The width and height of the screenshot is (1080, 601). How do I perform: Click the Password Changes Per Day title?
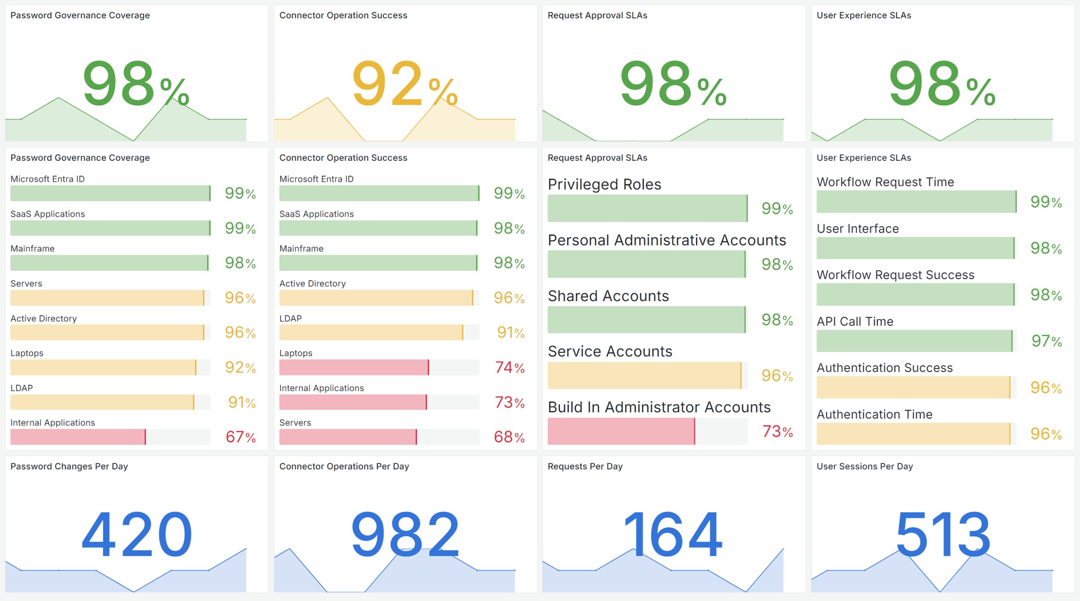point(69,466)
